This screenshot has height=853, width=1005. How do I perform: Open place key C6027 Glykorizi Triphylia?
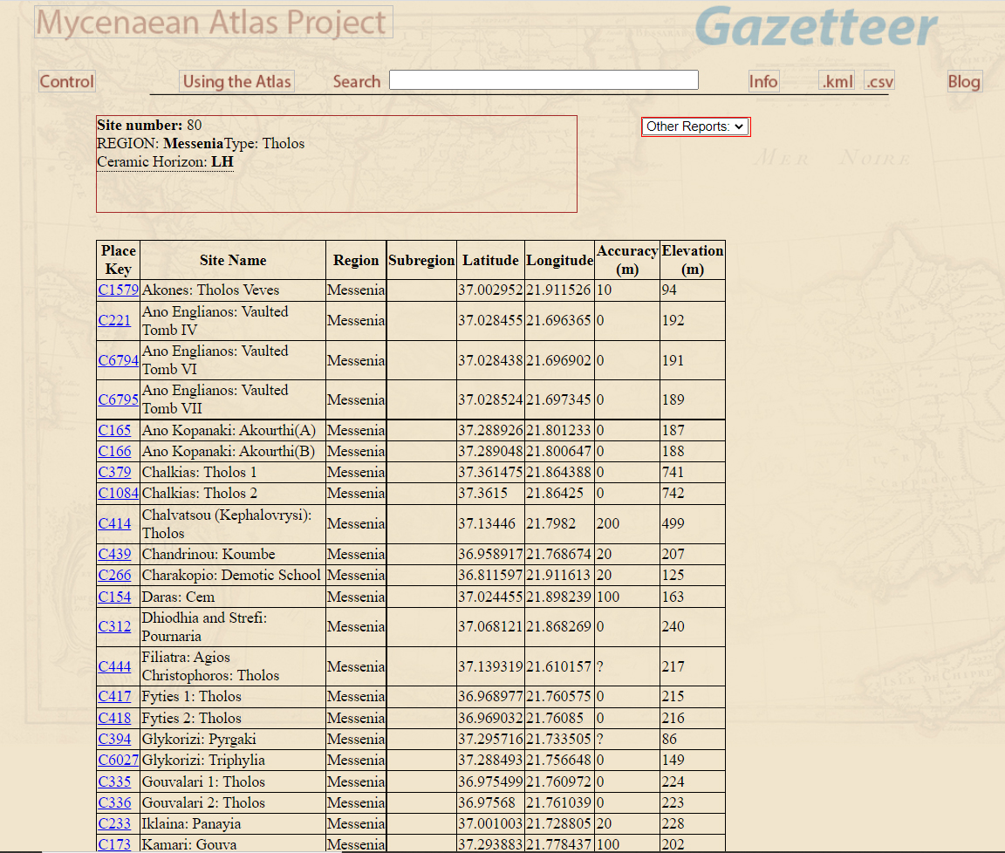pos(118,761)
